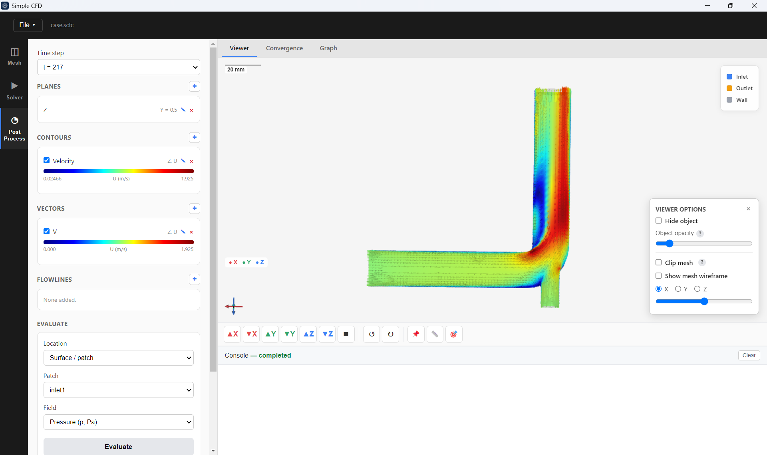
Task: Adjust the clip position slider
Action: (x=704, y=301)
